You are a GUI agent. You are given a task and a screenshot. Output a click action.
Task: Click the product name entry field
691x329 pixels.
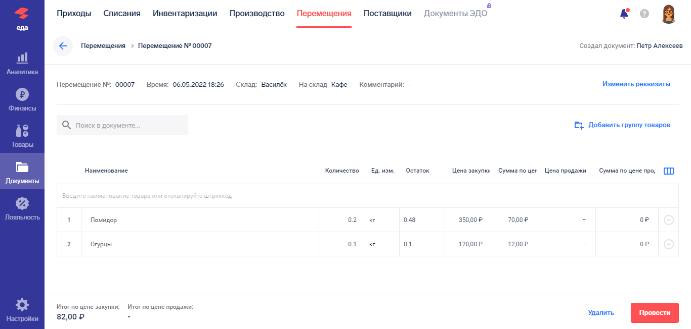click(x=367, y=196)
